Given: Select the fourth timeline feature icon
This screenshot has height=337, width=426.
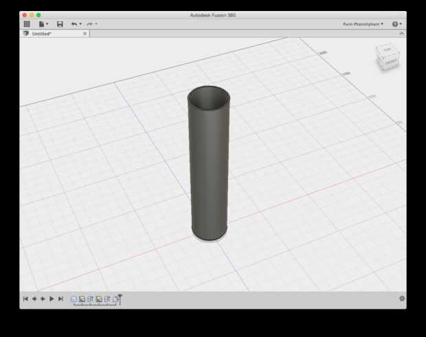Looking at the screenshot, I should pyautogui.click(x=99, y=299).
